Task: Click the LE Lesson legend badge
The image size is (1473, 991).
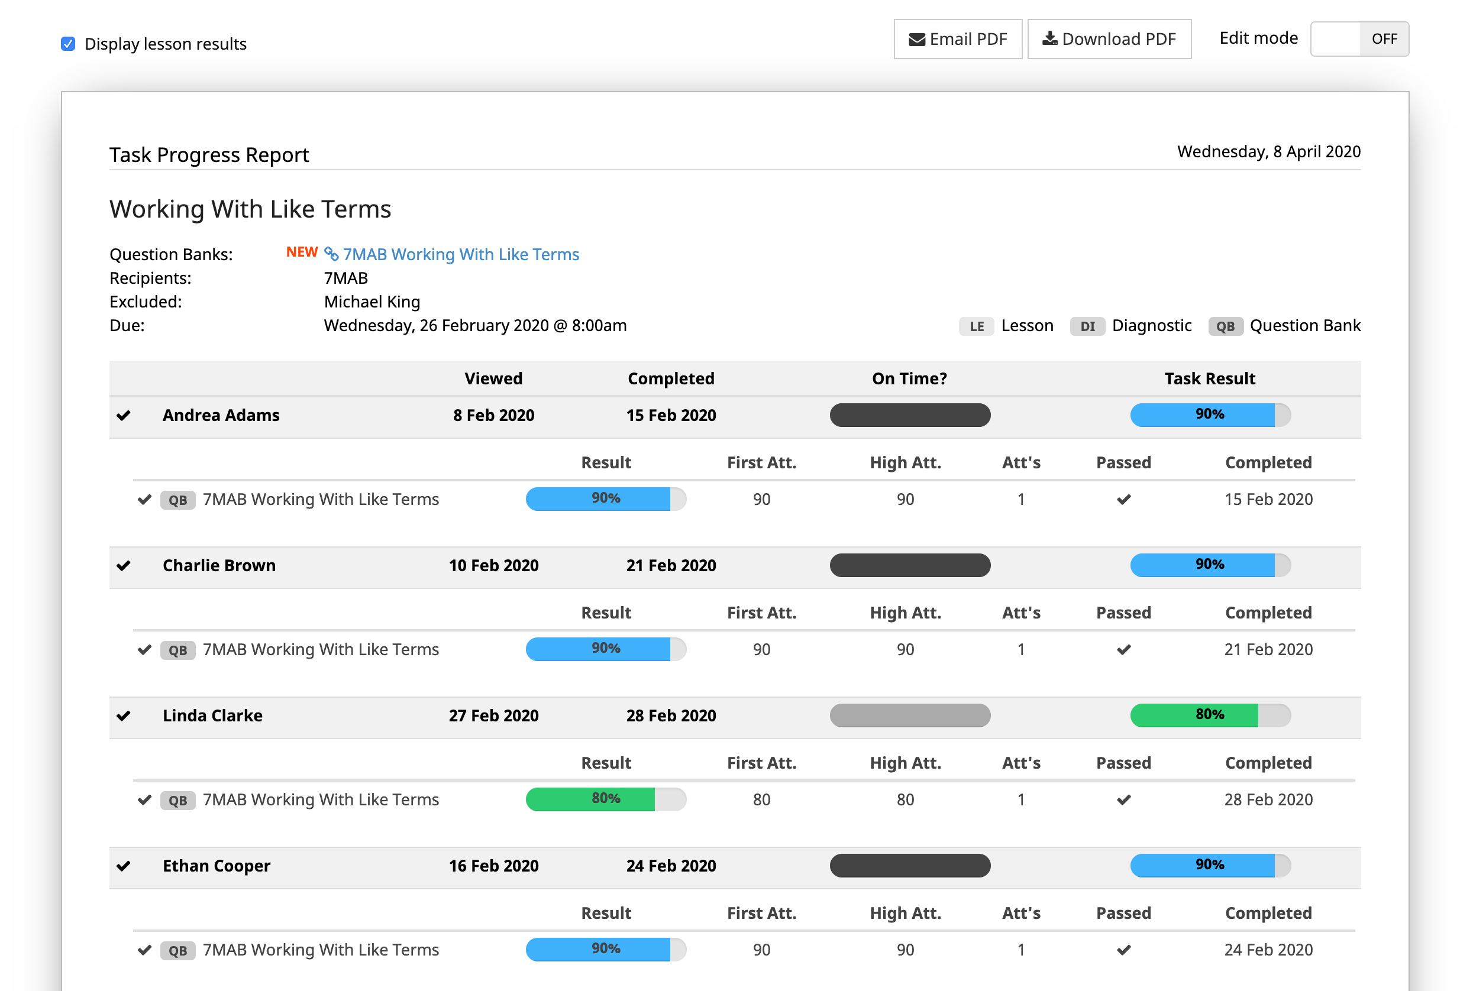Action: [x=976, y=326]
